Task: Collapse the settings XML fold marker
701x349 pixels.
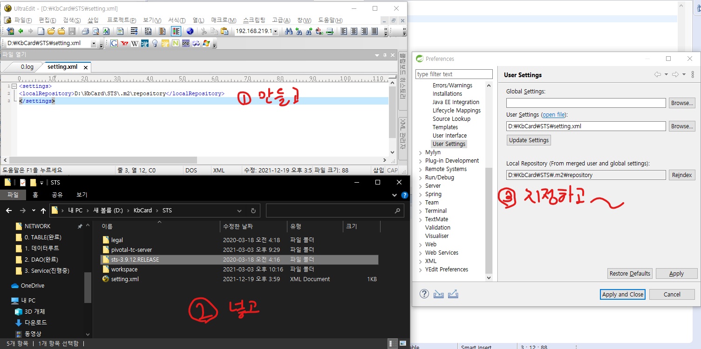Action: (14, 86)
